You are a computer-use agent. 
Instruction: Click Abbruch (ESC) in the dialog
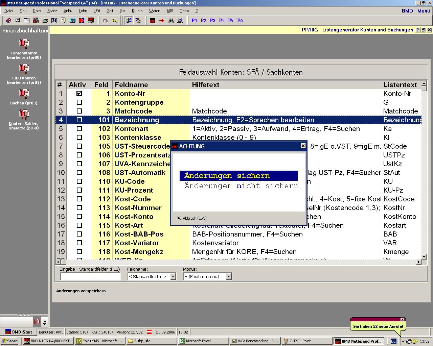[x=192, y=218]
